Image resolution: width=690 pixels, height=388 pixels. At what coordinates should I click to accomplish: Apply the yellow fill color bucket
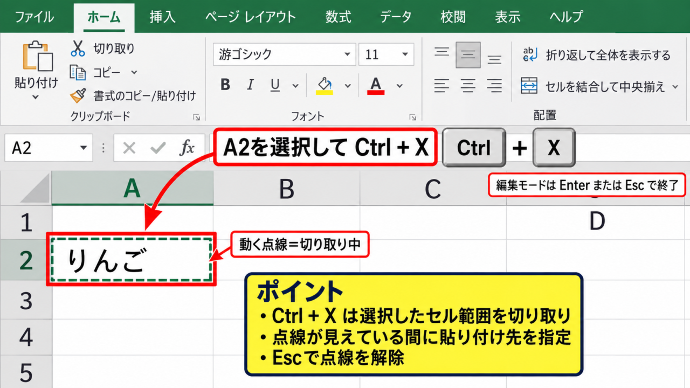[325, 85]
